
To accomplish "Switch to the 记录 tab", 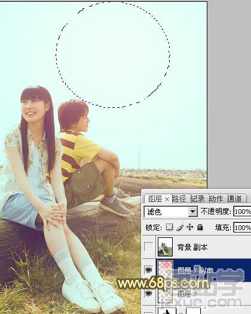I will 197,199.
